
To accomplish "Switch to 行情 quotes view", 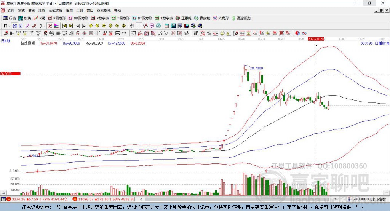I will 10,18.
